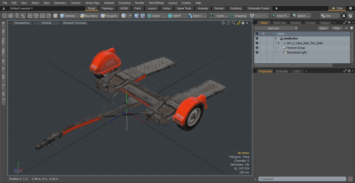Expand the Dirt_U_Haul_Axle_Tow_Dolly tree item
This screenshot has width=355, height=183.
[279, 43]
